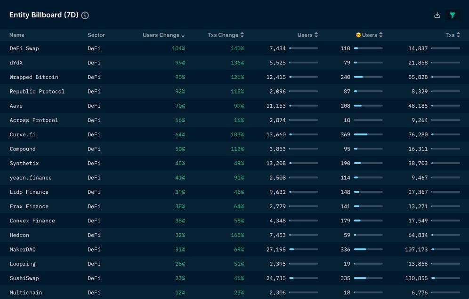Click the info icon beside Entity Billboard
Viewport: 469px width, 299px height.
click(x=85, y=15)
